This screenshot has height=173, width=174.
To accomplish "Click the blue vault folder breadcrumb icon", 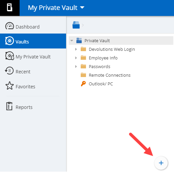I will (x=76, y=25).
